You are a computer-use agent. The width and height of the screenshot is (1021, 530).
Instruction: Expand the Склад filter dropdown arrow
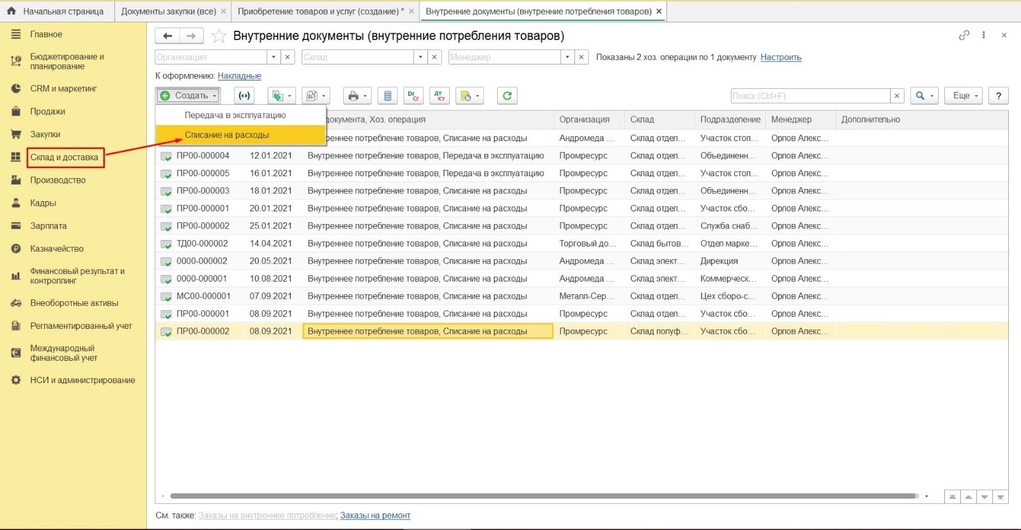coord(420,57)
